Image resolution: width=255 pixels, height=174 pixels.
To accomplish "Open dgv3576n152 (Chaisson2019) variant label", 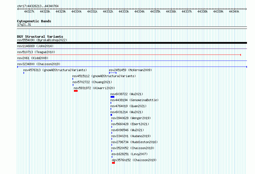I will point(134,160).
